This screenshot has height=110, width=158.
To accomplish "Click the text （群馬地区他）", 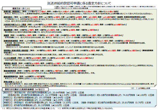I will click(14, 95).
